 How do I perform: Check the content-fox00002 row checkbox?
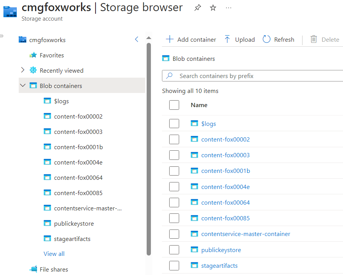174,139
